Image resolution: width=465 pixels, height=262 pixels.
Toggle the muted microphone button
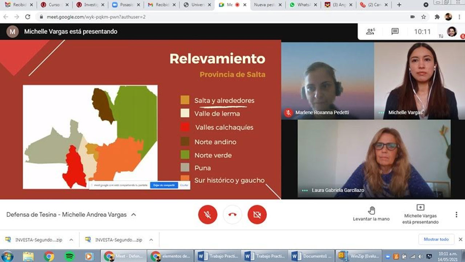(x=208, y=214)
